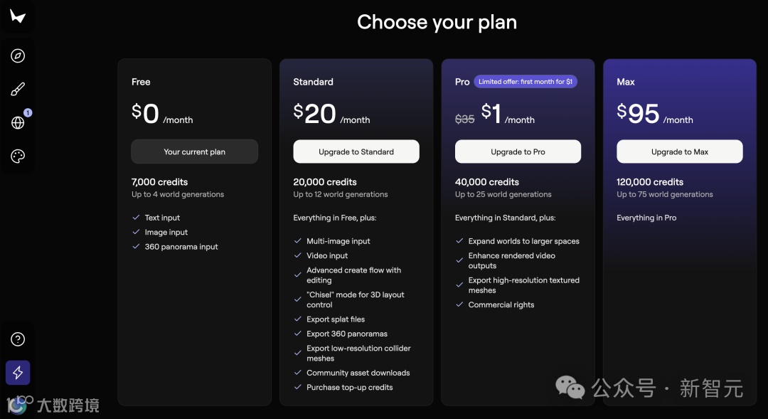Open the help question mark icon
This screenshot has width=768, height=419.
click(18, 339)
